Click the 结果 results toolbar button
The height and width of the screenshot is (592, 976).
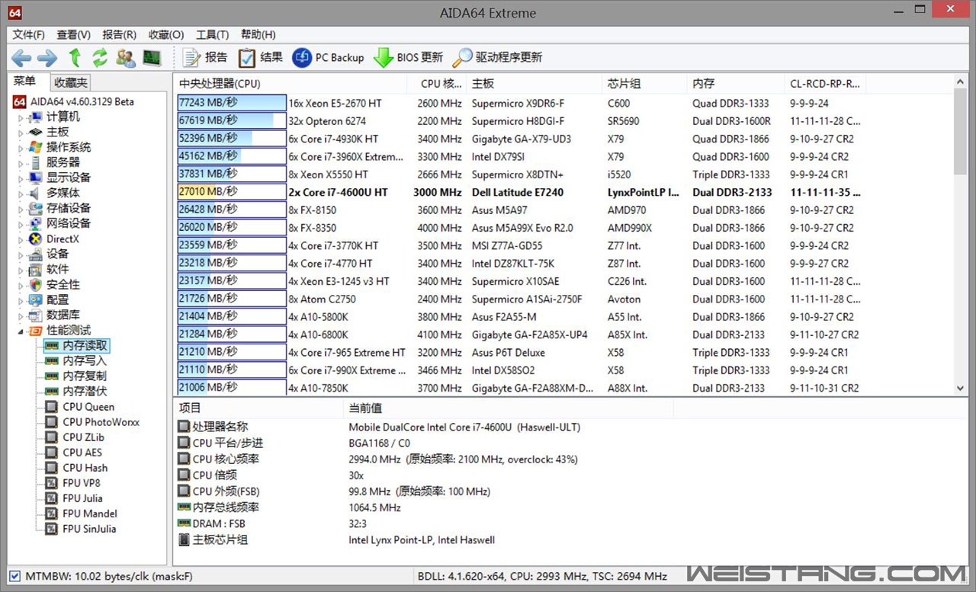click(260, 57)
